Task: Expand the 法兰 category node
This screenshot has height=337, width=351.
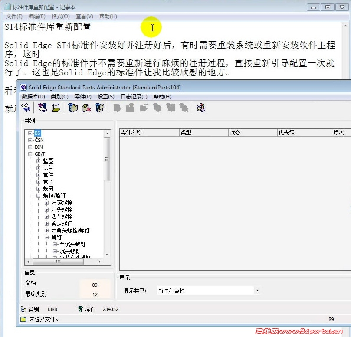Action: tap(38, 168)
